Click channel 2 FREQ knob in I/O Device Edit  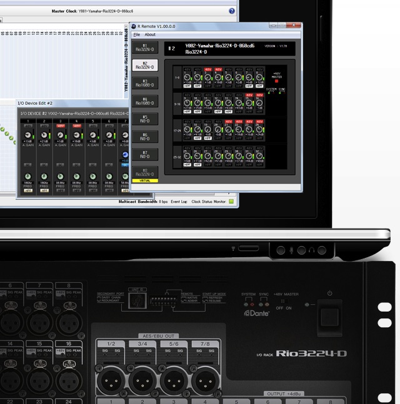(44, 176)
